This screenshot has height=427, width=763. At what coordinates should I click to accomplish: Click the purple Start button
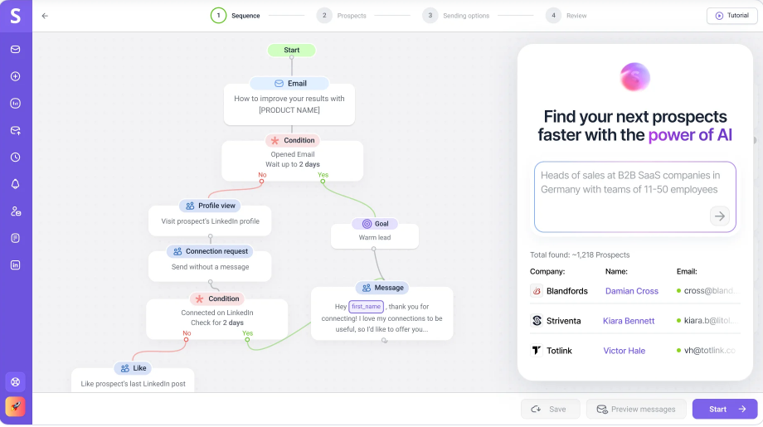point(725,409)
